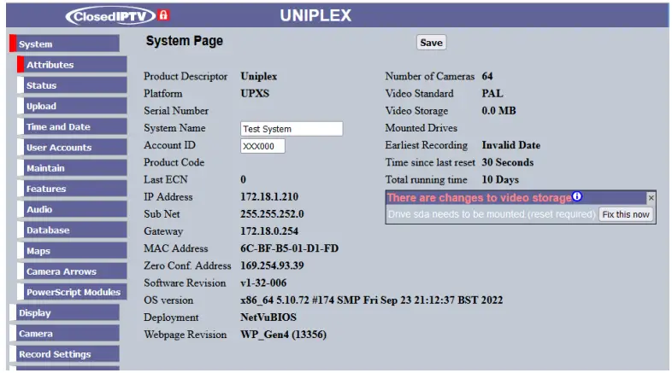Click the Drive sda needs mounting message
The image size is (672, 373).
click(492, 214)
